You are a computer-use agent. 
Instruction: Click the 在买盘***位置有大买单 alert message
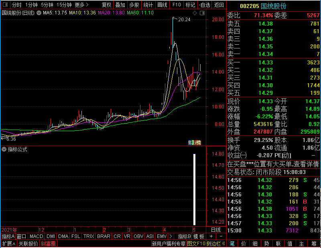273,164
